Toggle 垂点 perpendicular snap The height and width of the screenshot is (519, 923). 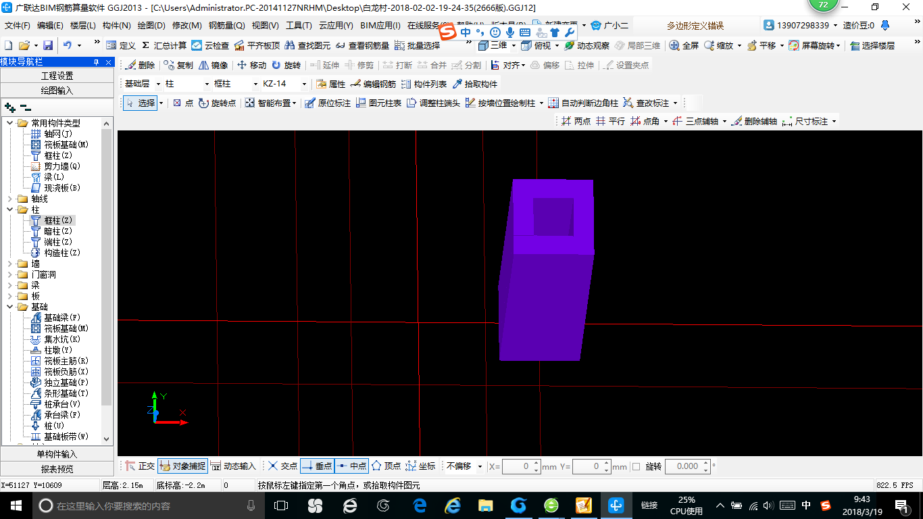(317, 466)
